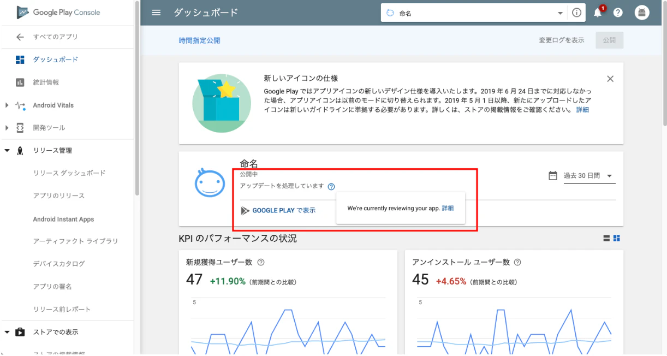Click the Google Play Console logo
Viewport: 667px width, 356px height.
tap(58, 12)
